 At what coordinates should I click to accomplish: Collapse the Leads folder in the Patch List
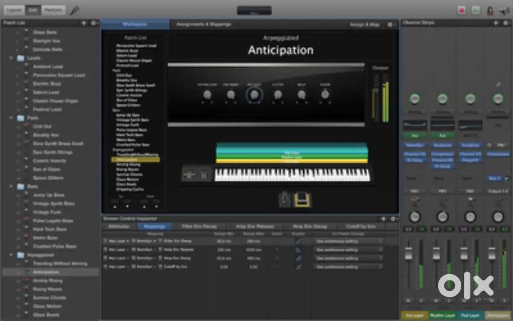11,58
